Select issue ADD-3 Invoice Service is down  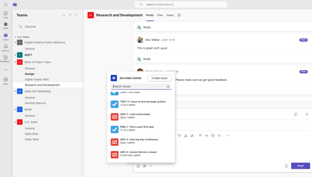pyautogui.click(x=138, y=154)
